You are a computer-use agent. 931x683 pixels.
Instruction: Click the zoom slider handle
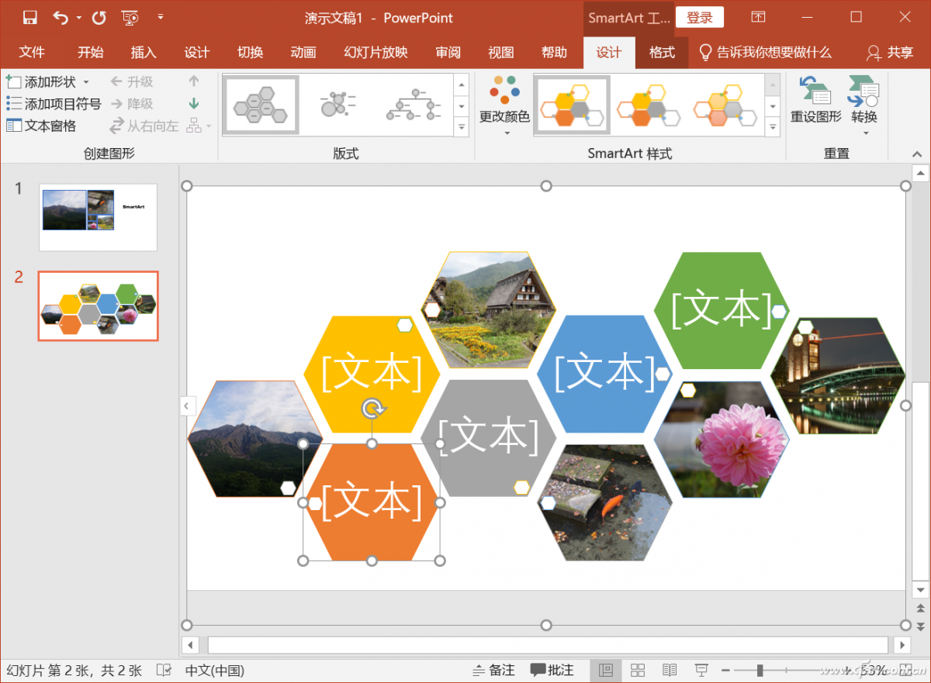760,670
